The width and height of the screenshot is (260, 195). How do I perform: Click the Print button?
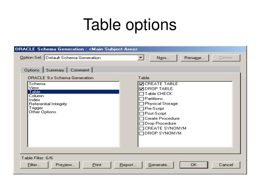(97, 165)
